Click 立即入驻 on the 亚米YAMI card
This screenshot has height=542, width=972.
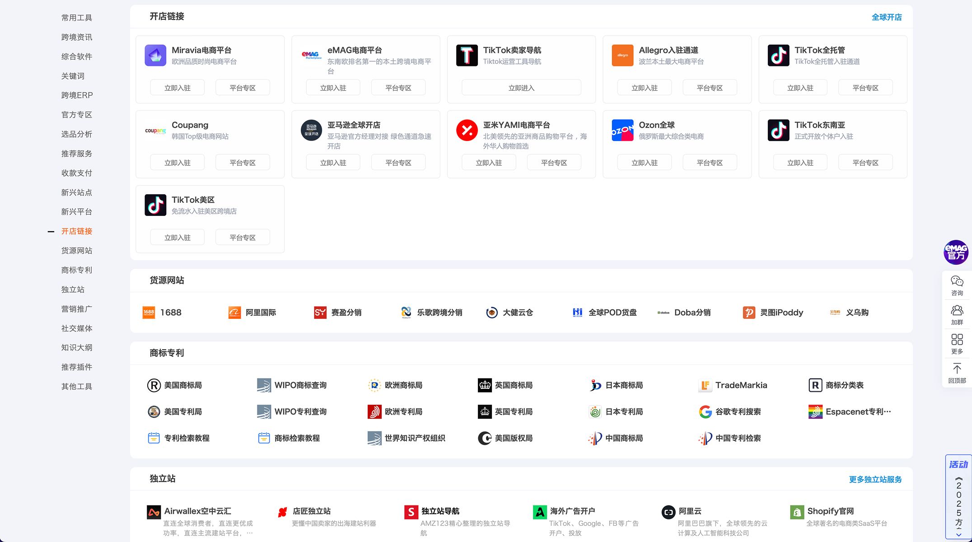point(489,163)
